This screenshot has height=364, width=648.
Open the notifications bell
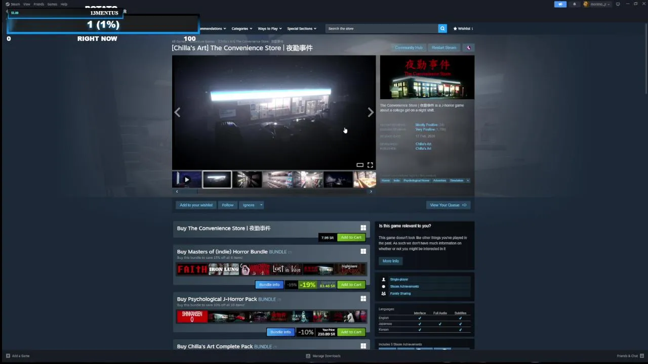(x=574, y=4)
